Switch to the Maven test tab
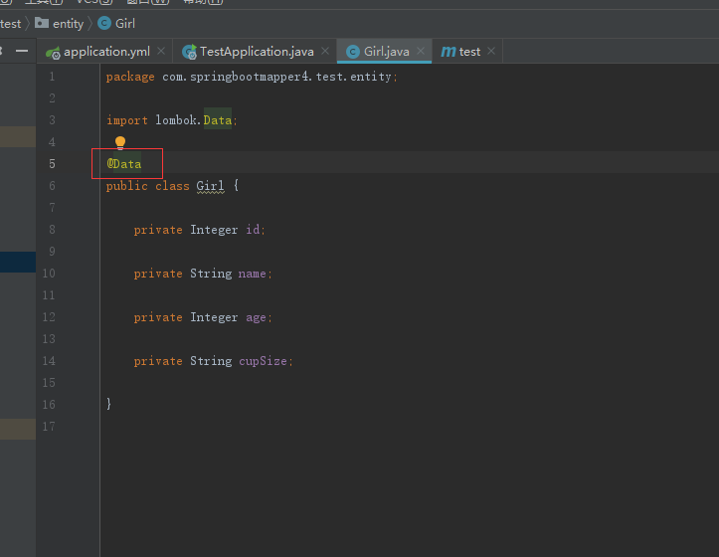This screenshot has height=557, width=719. pyautogui.click(x=467, y=52)
